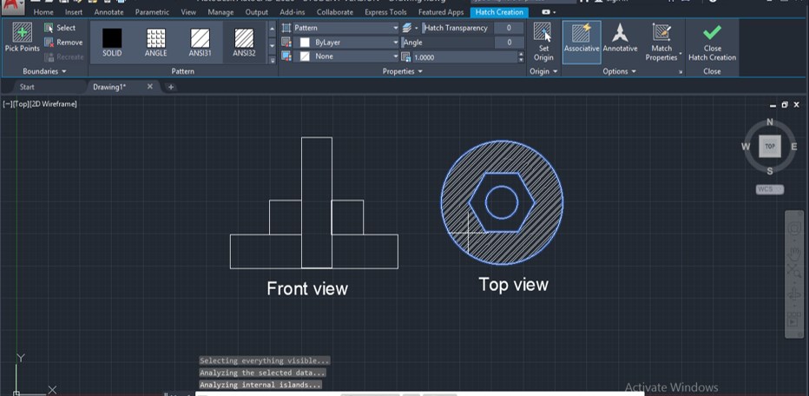Choose the ANSI31 hatch pattern

coord(201,42)
